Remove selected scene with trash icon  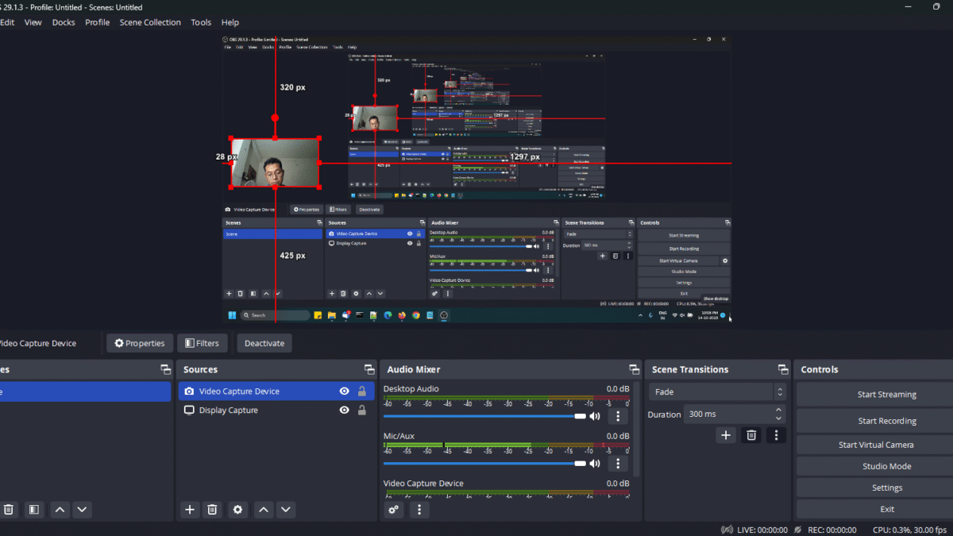9,510
